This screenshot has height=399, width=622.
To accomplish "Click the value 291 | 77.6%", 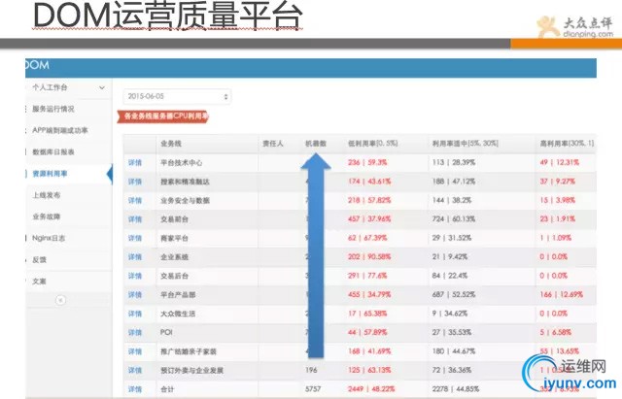I will [367, 276].
